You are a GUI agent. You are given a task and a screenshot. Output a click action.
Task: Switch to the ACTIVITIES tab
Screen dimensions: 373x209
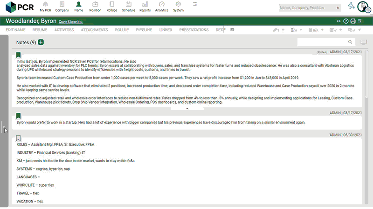pyautogui.click(x=64, y=30)
